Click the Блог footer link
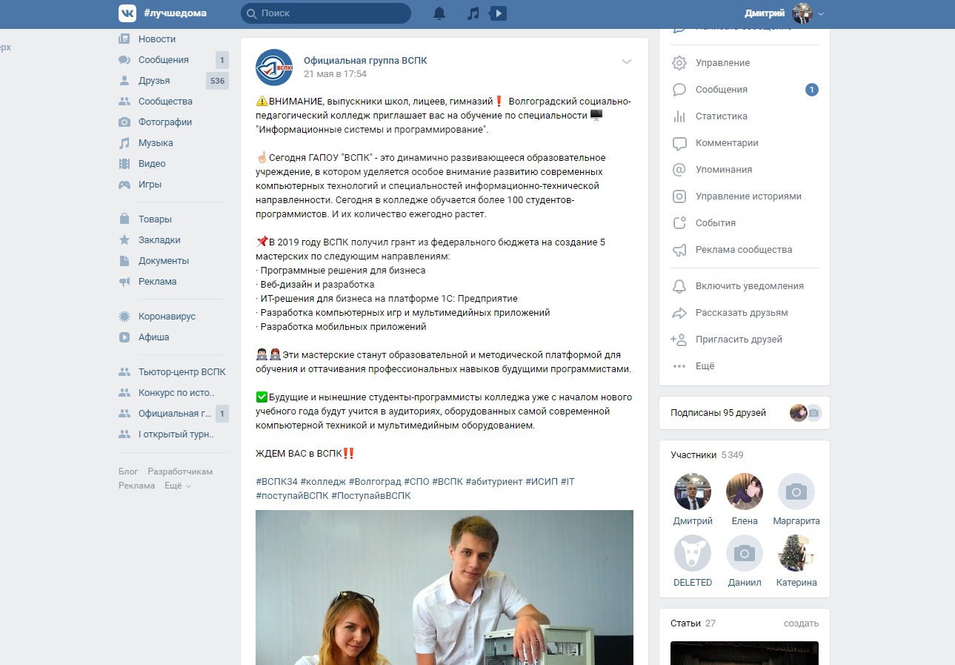The height and width of the screenshot is (665, 955). [x=128, y=472]
